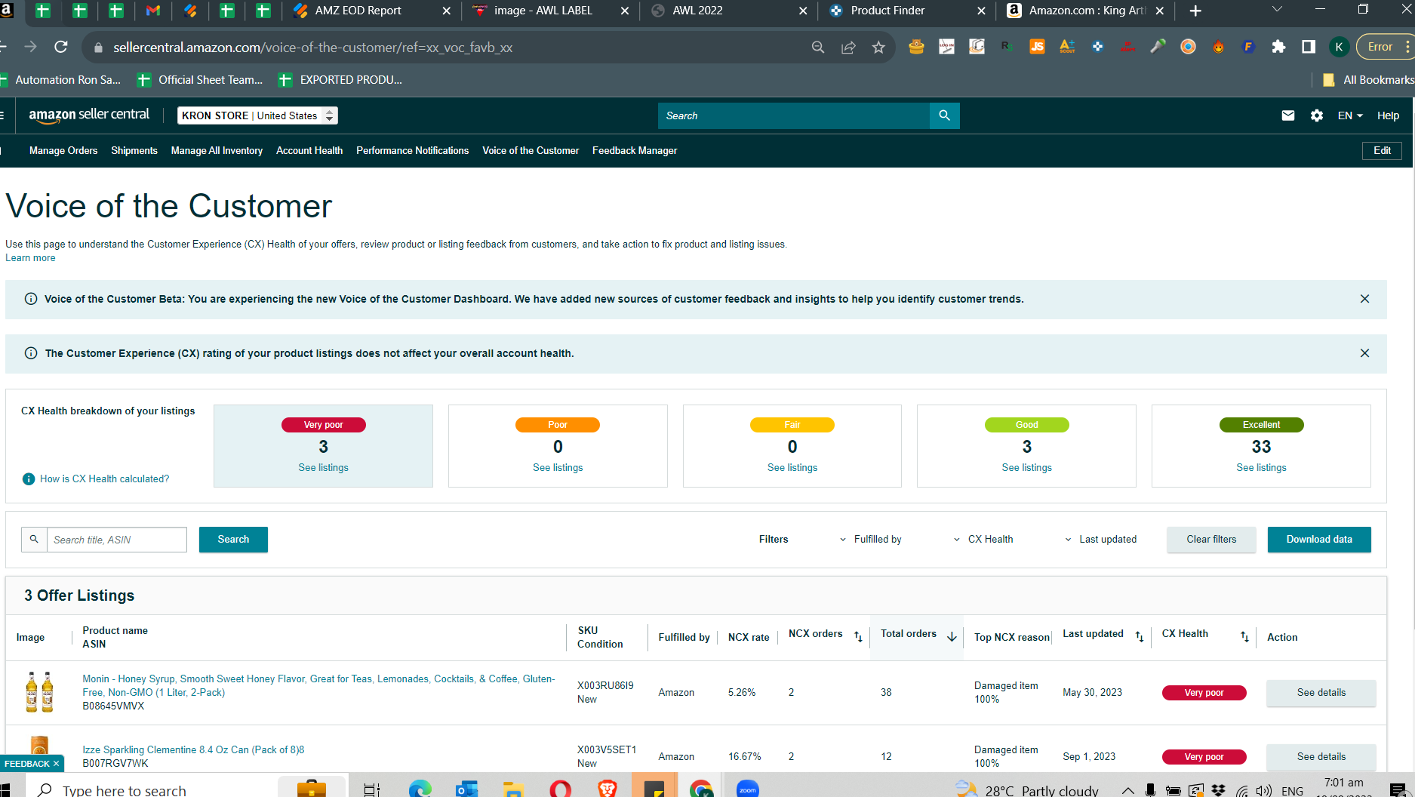Bookmark this page with the star icon
Image resolution: width=1415 pixels, height=797 pixels.
click(x=878, y=48)
